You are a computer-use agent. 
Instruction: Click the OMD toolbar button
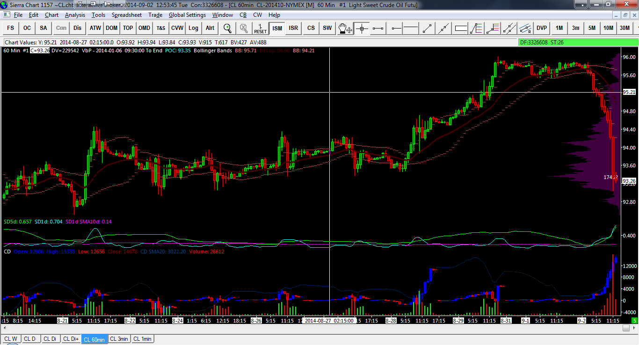144,28
